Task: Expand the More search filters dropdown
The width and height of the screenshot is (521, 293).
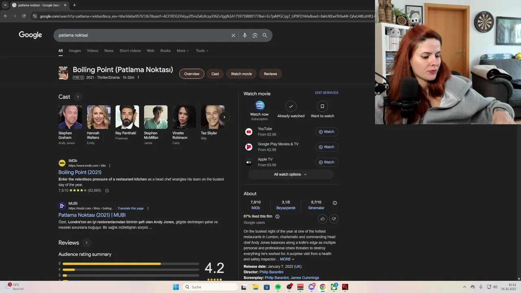Action: (183, 51)
